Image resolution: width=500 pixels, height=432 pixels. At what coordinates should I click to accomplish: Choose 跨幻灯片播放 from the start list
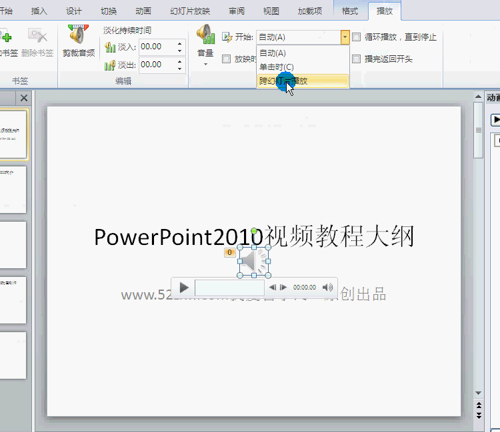point(303,81)
